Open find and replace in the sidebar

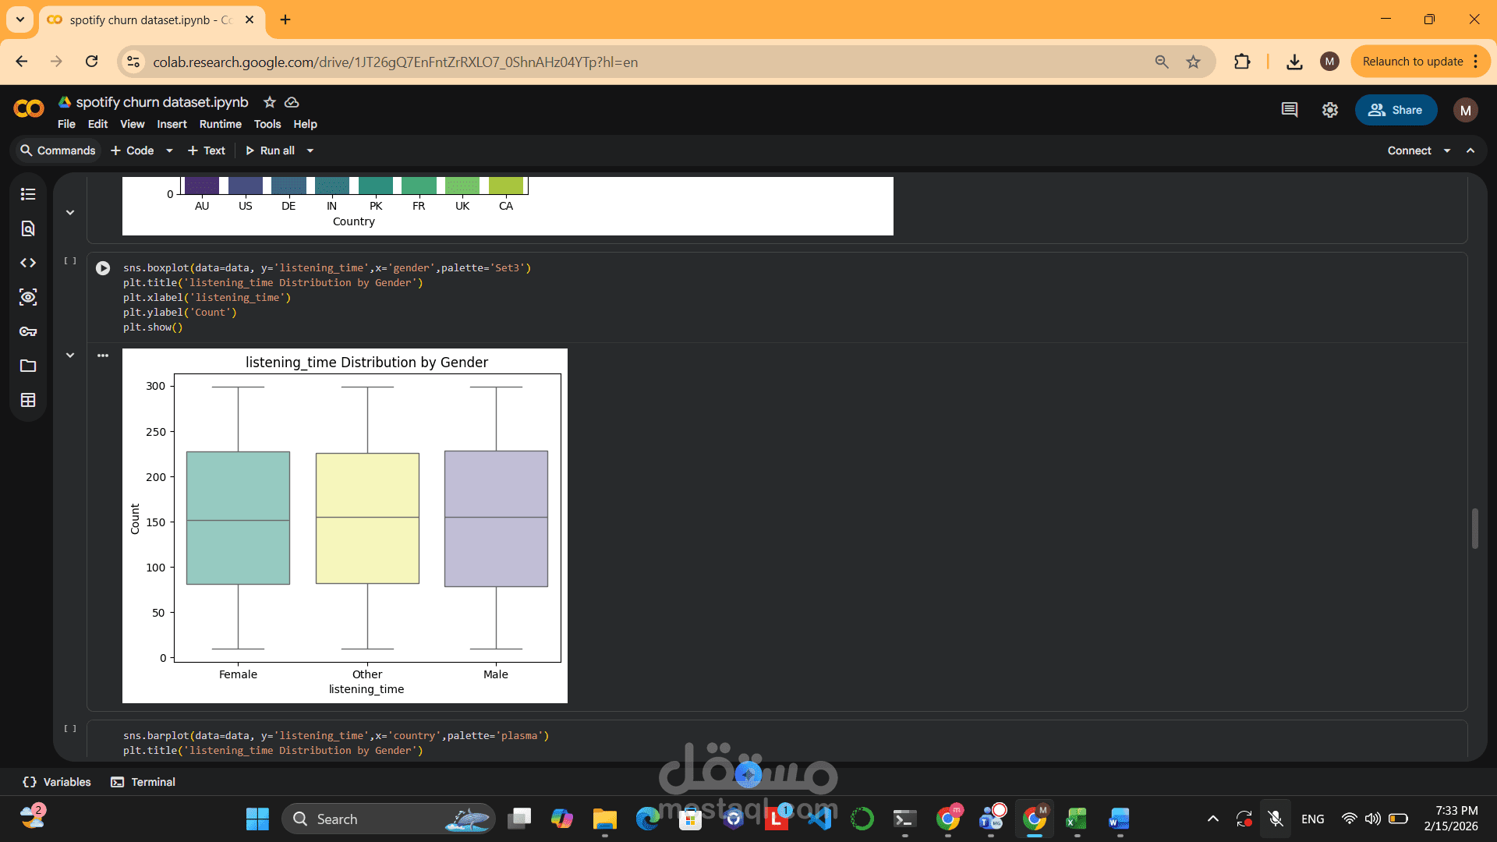pyautogui.click(x=28, y=228)
